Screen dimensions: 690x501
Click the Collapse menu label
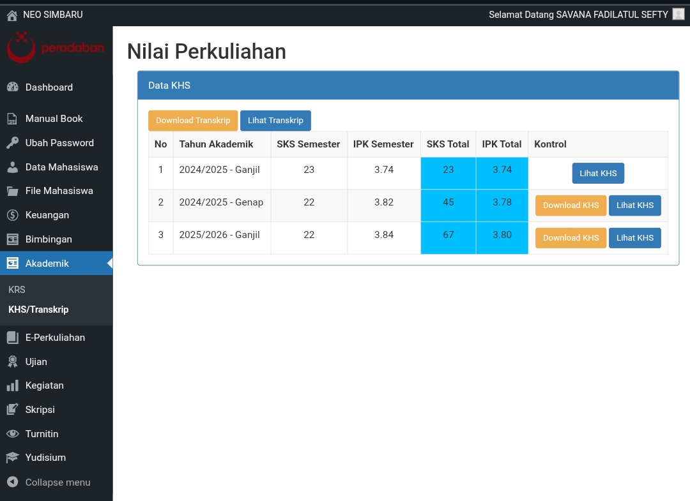57,482
